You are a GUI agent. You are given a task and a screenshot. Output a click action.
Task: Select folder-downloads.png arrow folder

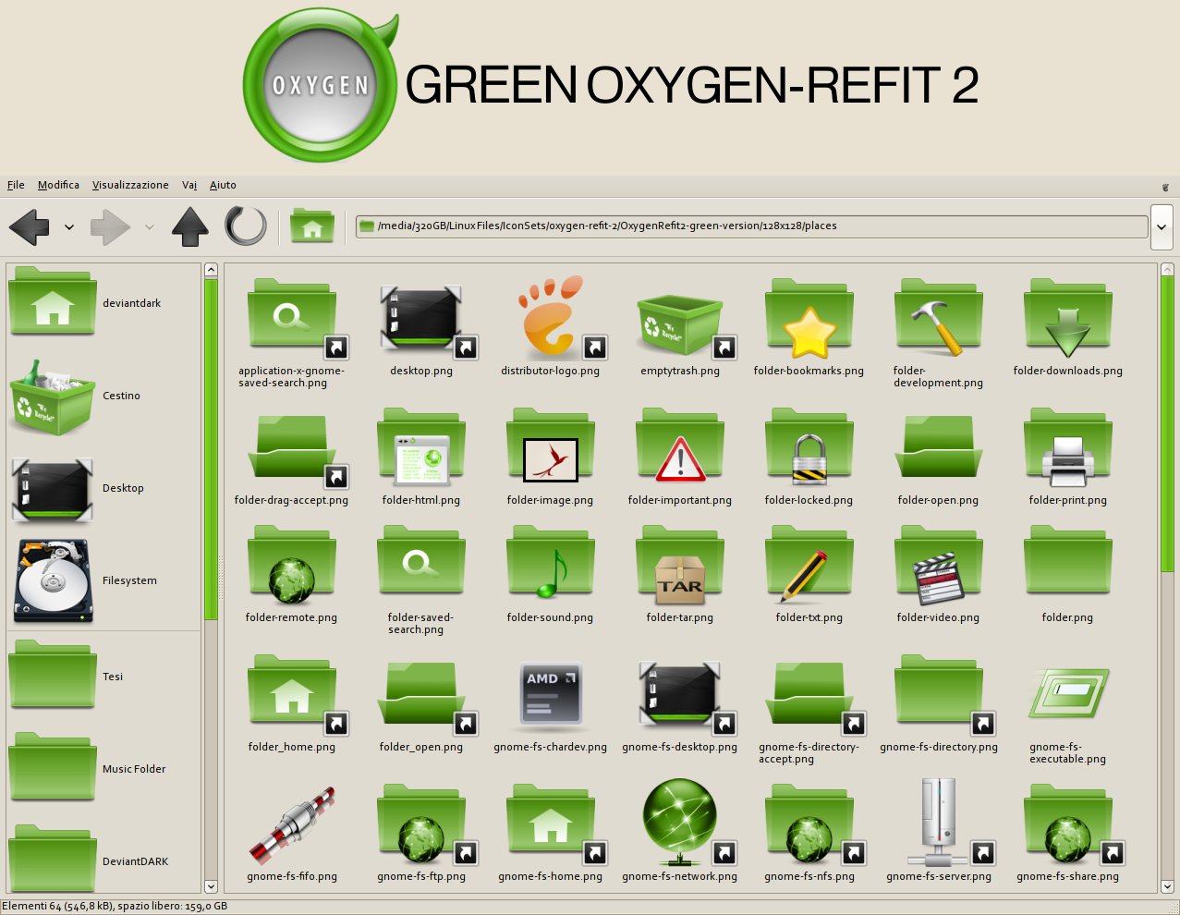[x=1068, y=319]
